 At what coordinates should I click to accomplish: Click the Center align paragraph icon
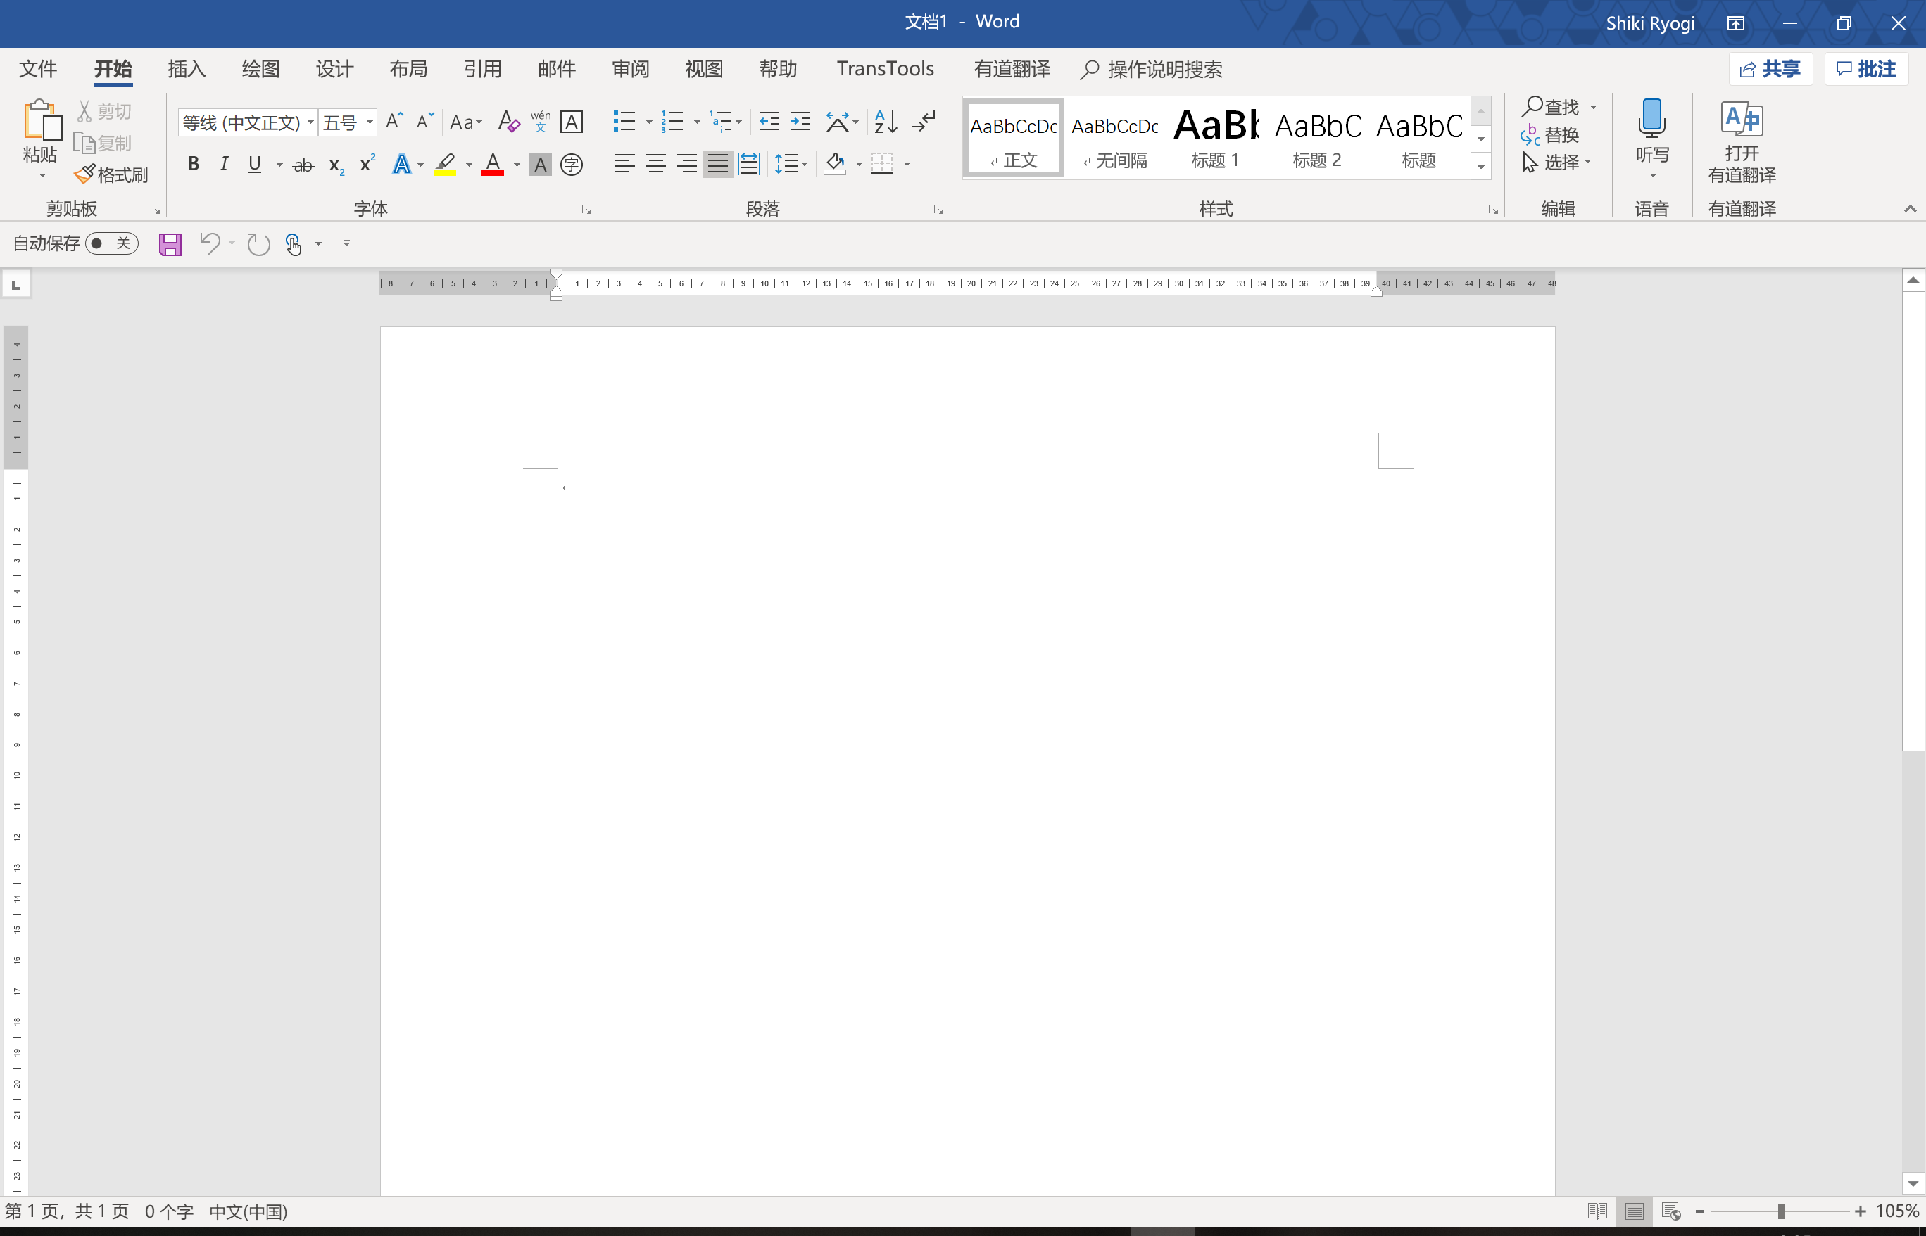(655, 165)
